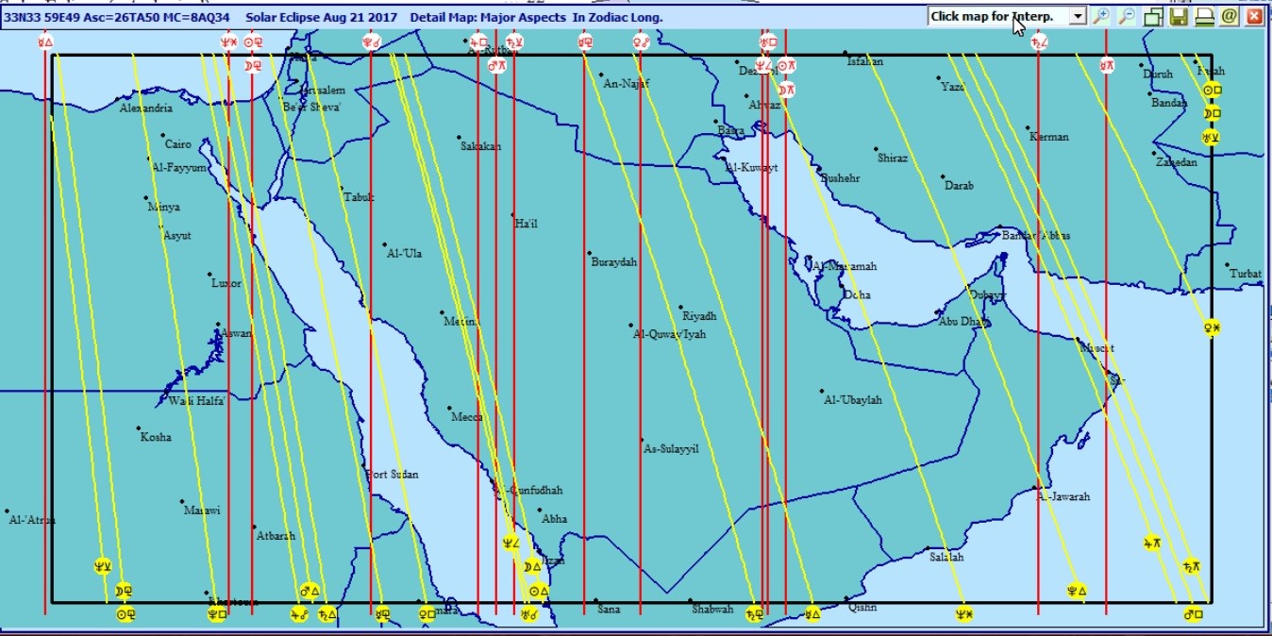Save the map with floppy disk icon
The height and width of the screenshot is (636, 1272).
click(1179, 17)
